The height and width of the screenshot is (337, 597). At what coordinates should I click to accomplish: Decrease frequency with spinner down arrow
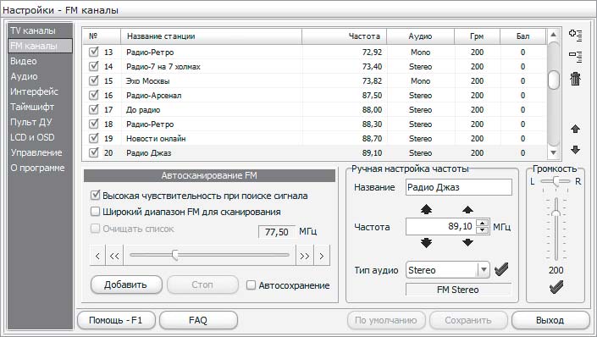tap(483, 230)
